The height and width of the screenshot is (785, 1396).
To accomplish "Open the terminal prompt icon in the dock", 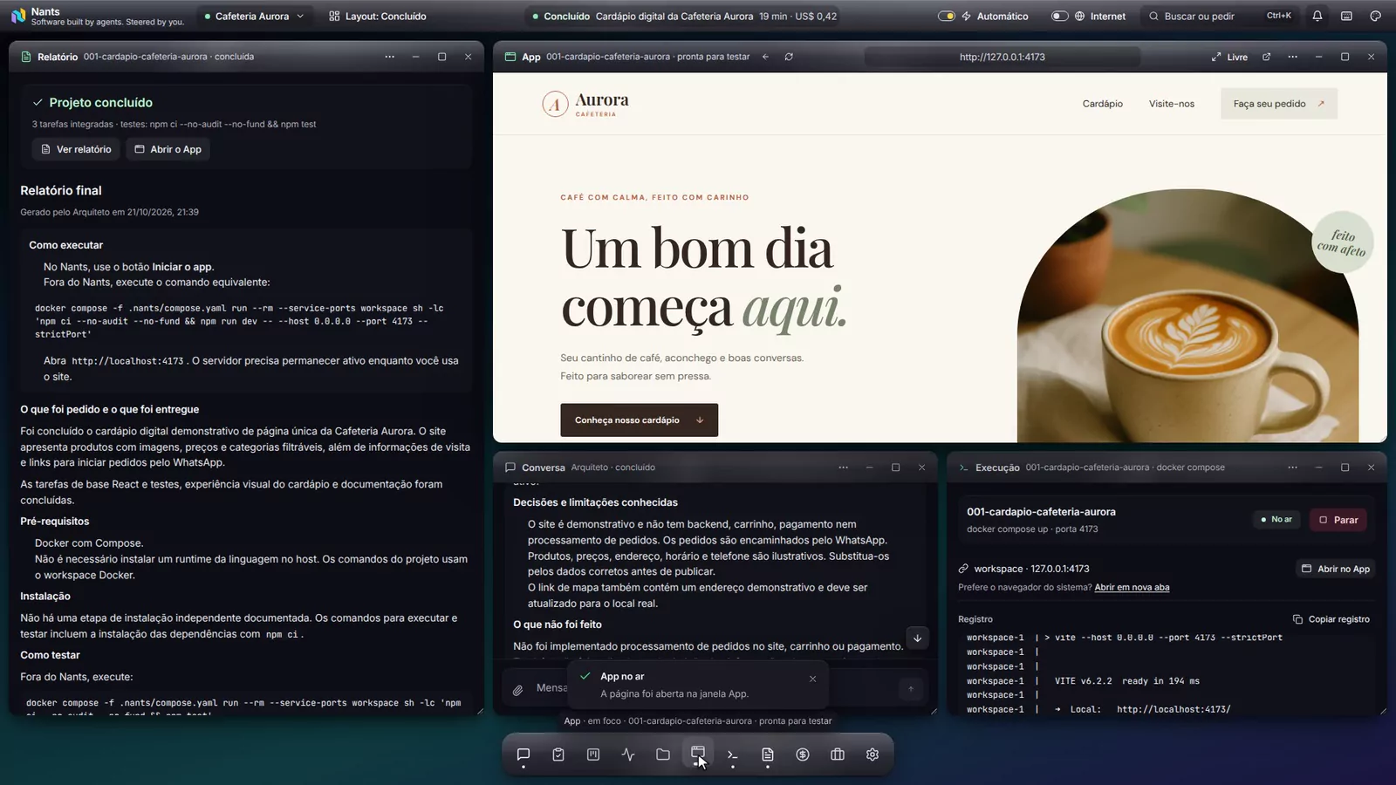I will tap(733, 754).
